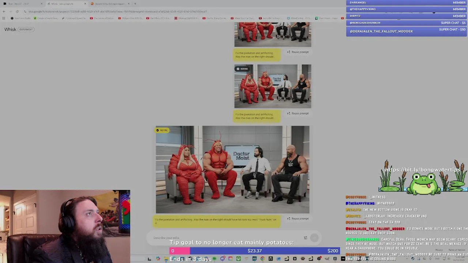Viewport: 468px width, 263px height.
Task: Close the Whisk browser tab
Action: 85,4
